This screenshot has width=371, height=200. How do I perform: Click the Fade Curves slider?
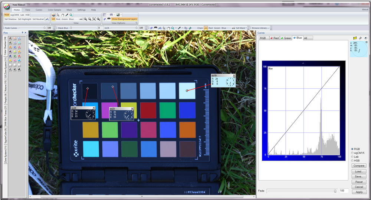click(x=32, y=28)
